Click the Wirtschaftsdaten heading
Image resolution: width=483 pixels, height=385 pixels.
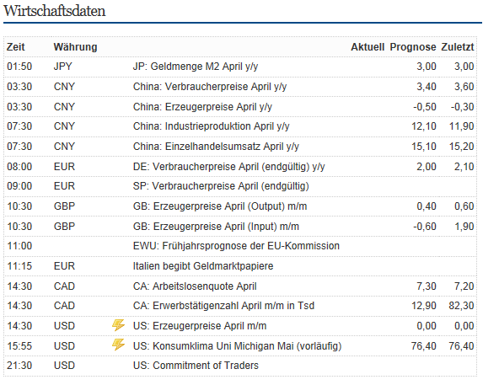[x=55, y=11]
